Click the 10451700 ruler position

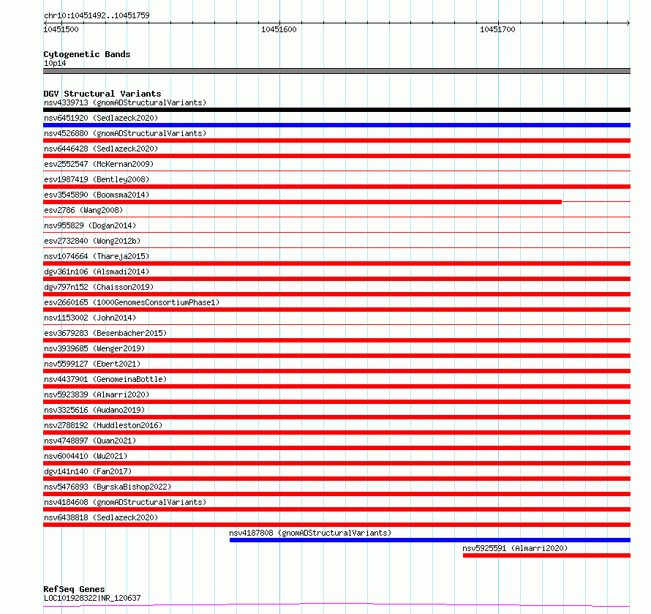[x=497, y=29]
